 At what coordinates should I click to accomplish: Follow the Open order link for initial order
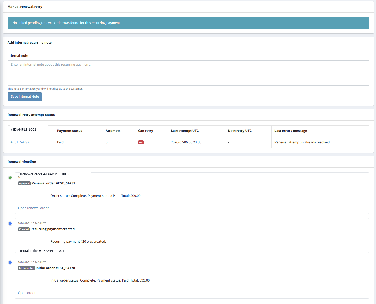click(27, 293)
